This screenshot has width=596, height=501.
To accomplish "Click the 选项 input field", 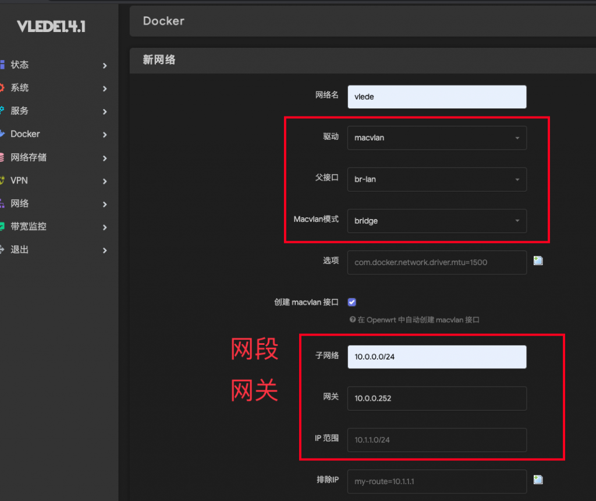I will pos(437,262).
